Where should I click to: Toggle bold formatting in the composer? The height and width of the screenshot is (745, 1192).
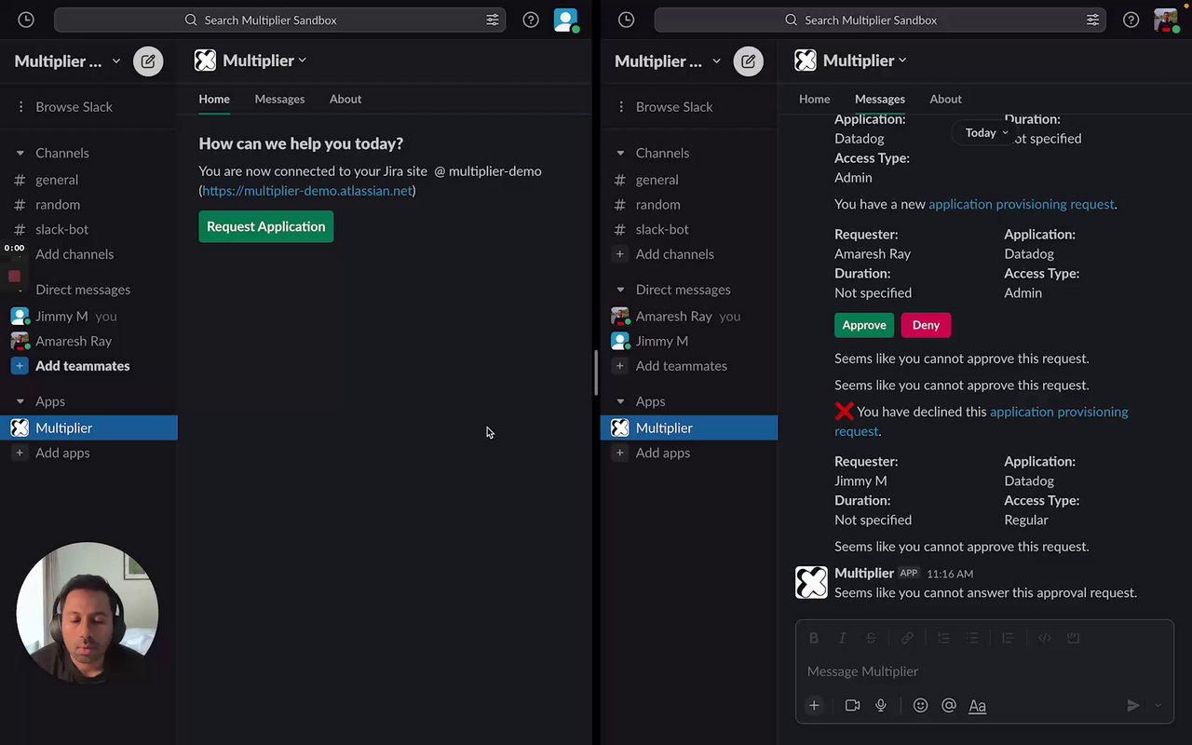click(814, 638)
